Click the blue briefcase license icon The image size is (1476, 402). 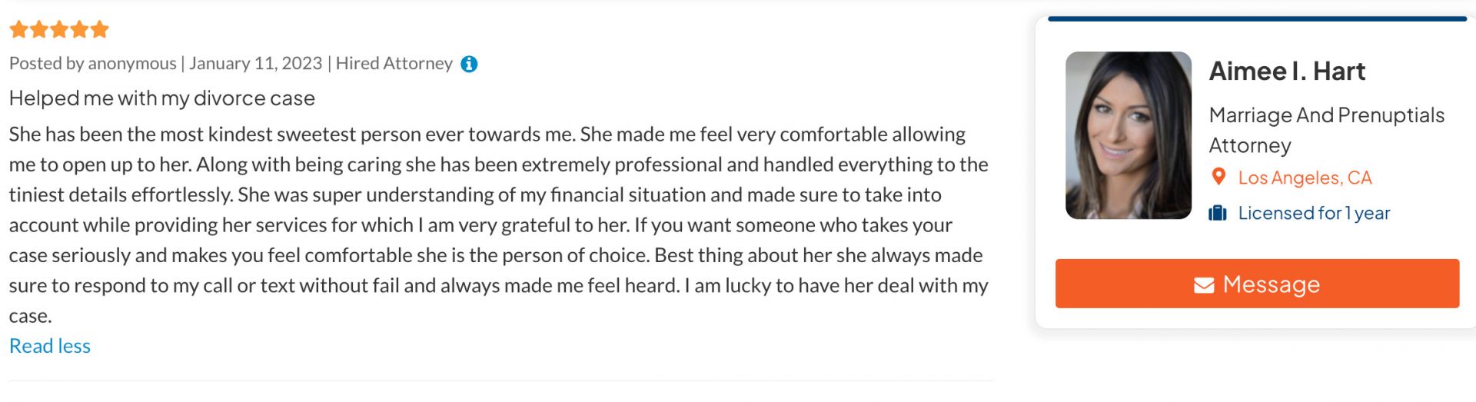(x=1218, y=213)
